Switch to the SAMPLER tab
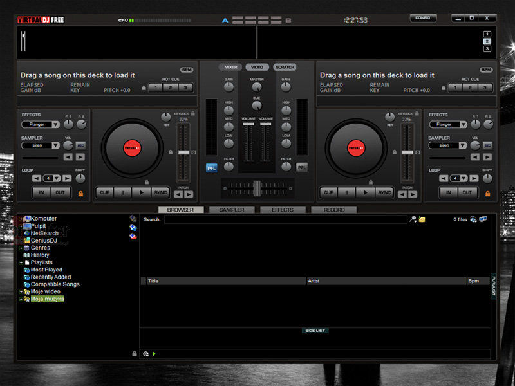Viewport: 515px width, 386px height. pyautogui.click(x=232, y=210)
